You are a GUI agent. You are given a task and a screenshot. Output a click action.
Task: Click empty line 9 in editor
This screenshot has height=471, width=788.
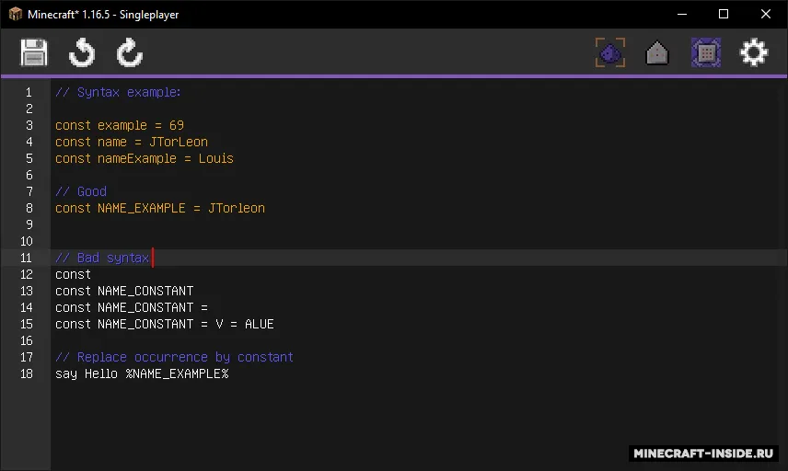click(419, 224)
